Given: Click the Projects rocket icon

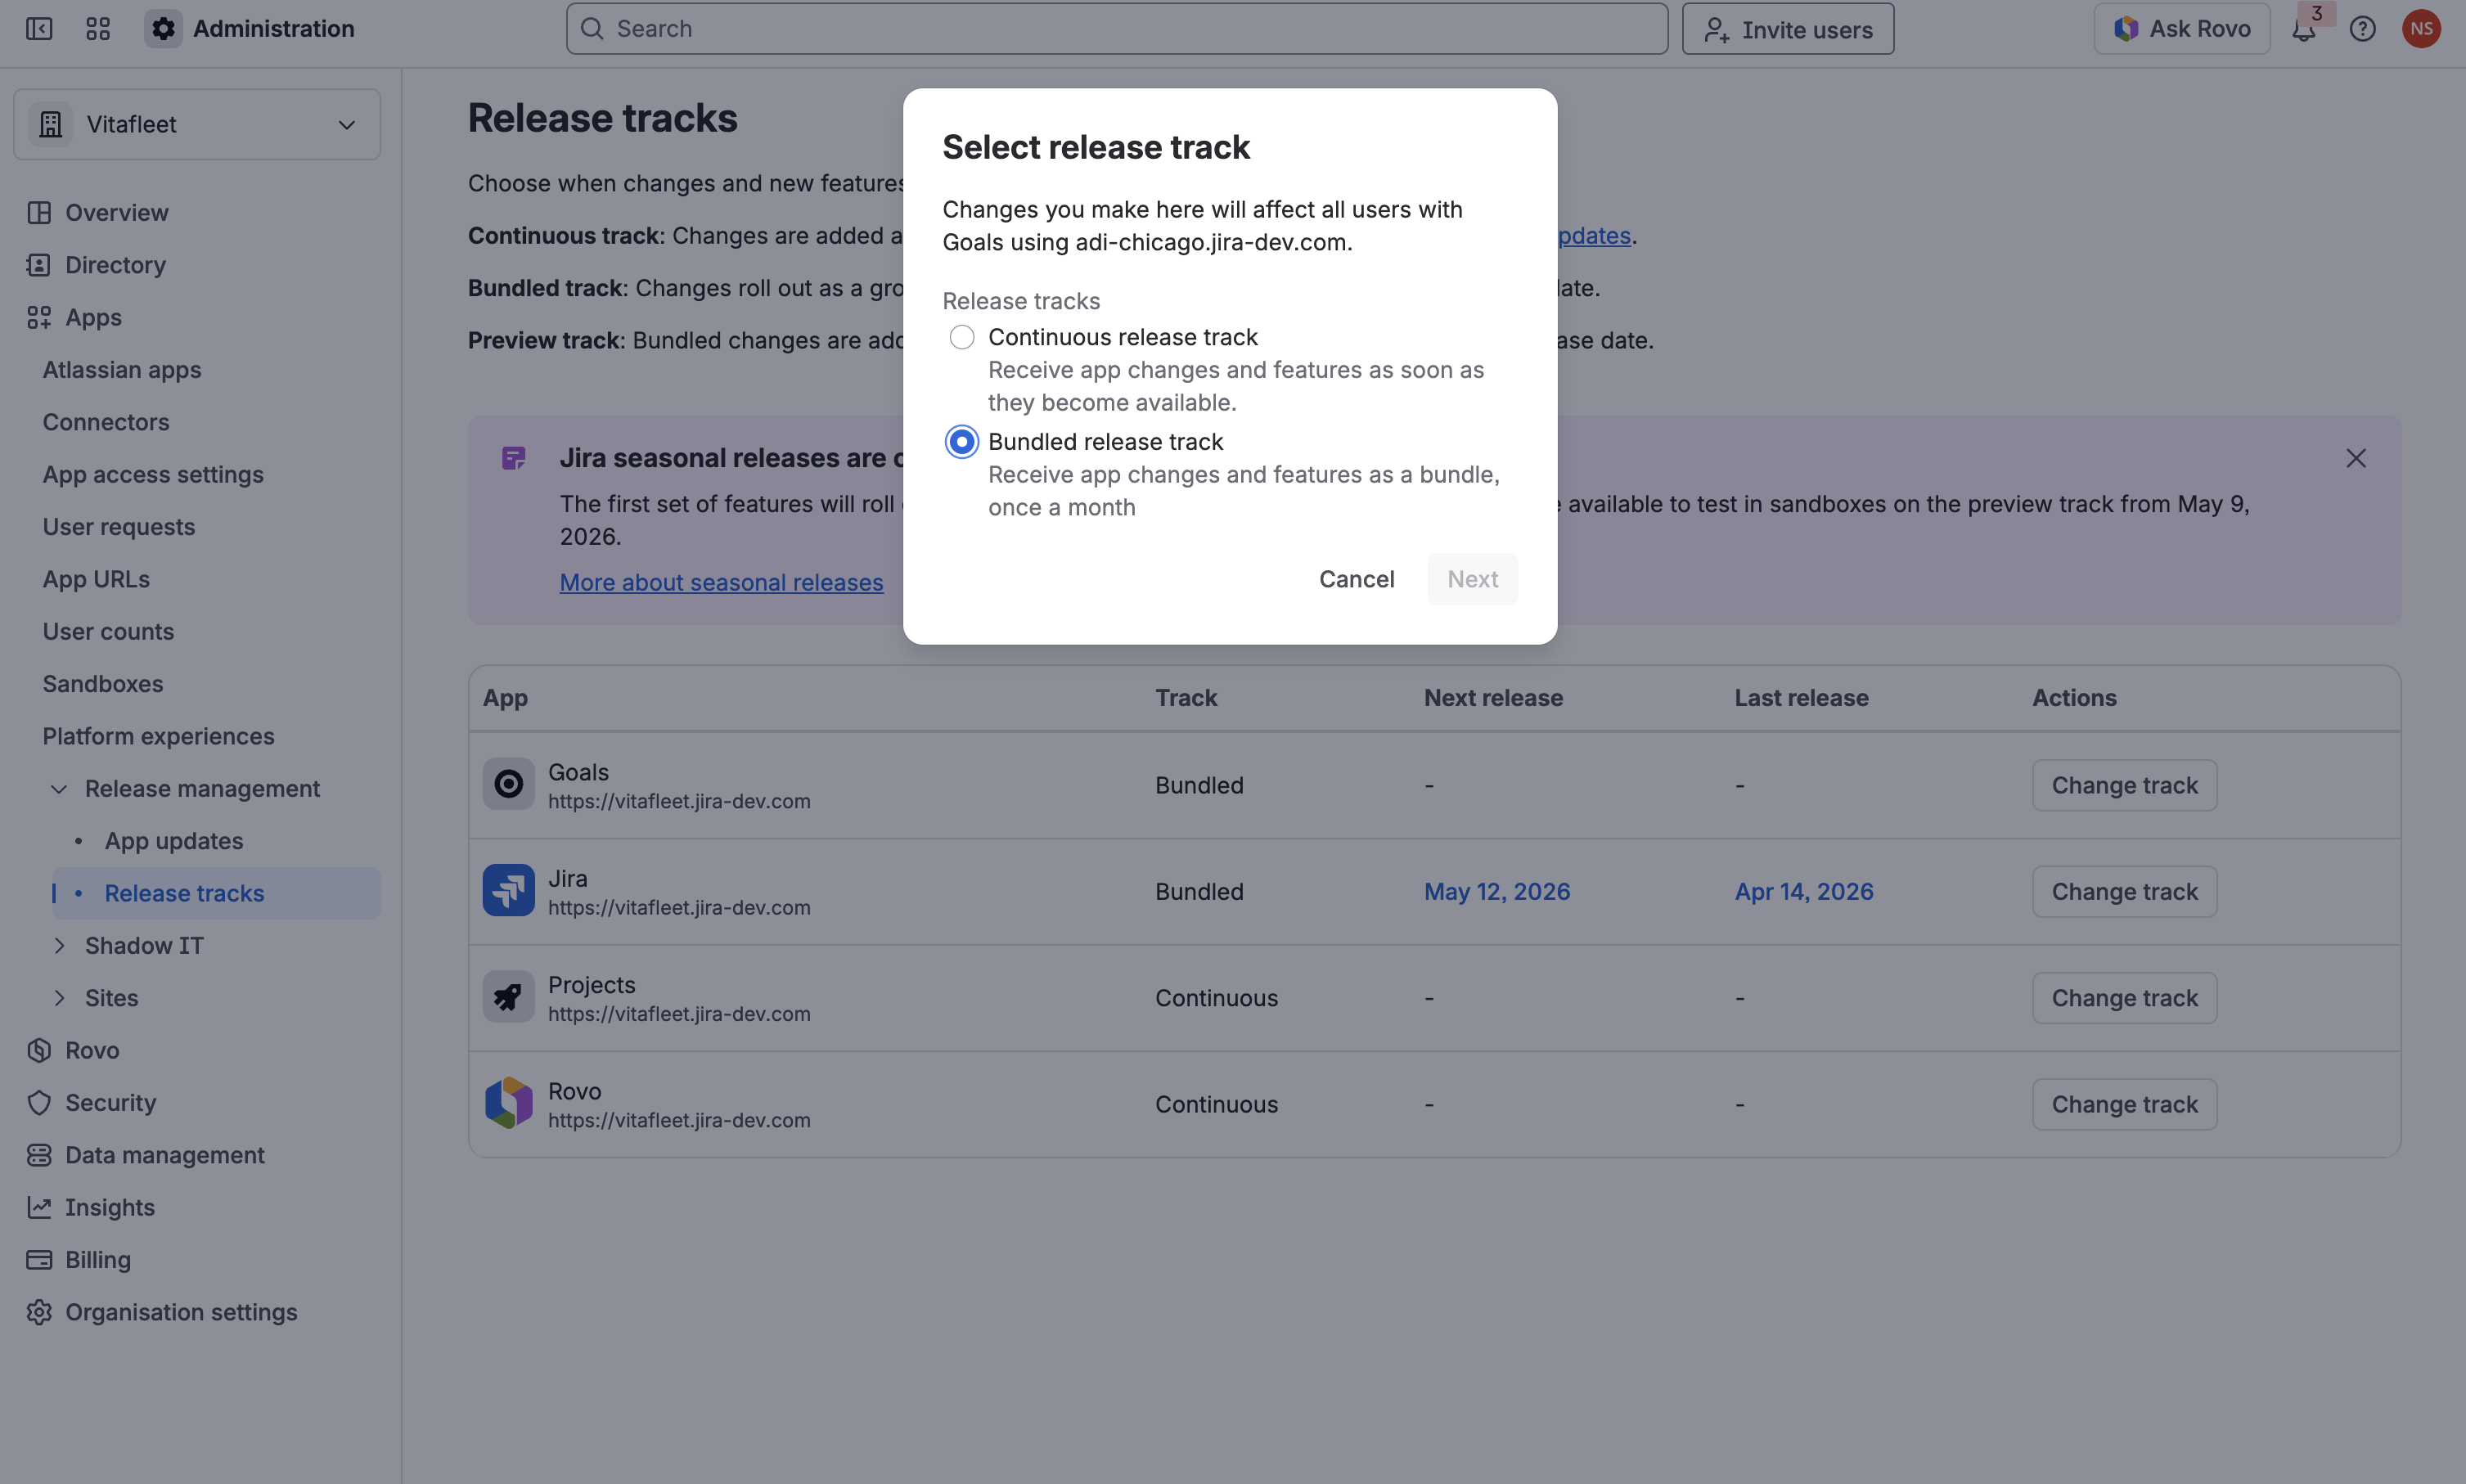Looking at the screenshot, I should 508,997.
